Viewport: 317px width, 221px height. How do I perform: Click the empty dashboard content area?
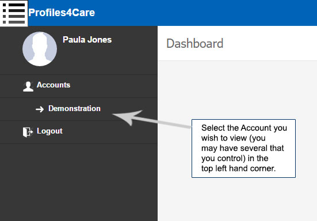238,91
